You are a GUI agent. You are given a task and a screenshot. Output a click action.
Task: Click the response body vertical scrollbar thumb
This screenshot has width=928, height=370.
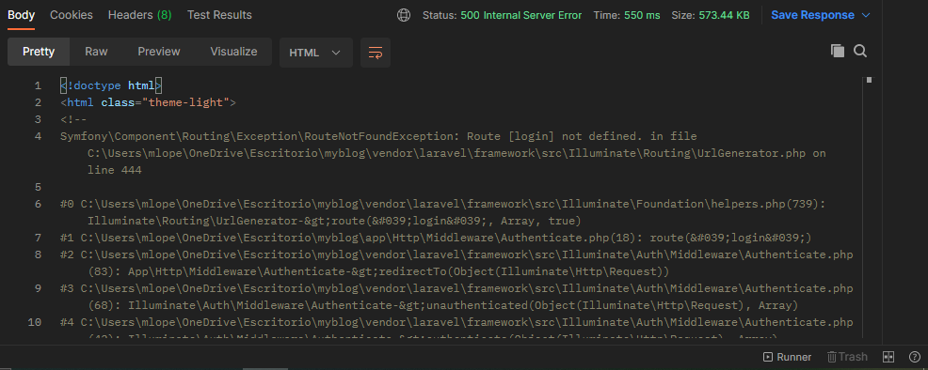tap(869, 80)
